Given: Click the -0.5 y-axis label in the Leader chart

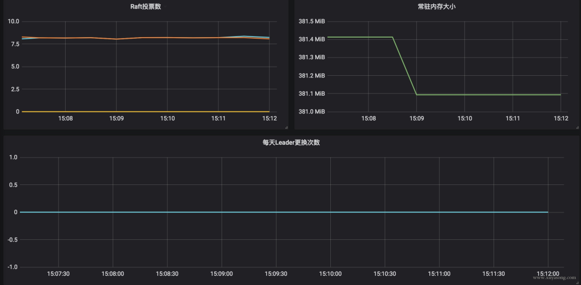Looking at the screenshot, I should coord(12,239).
